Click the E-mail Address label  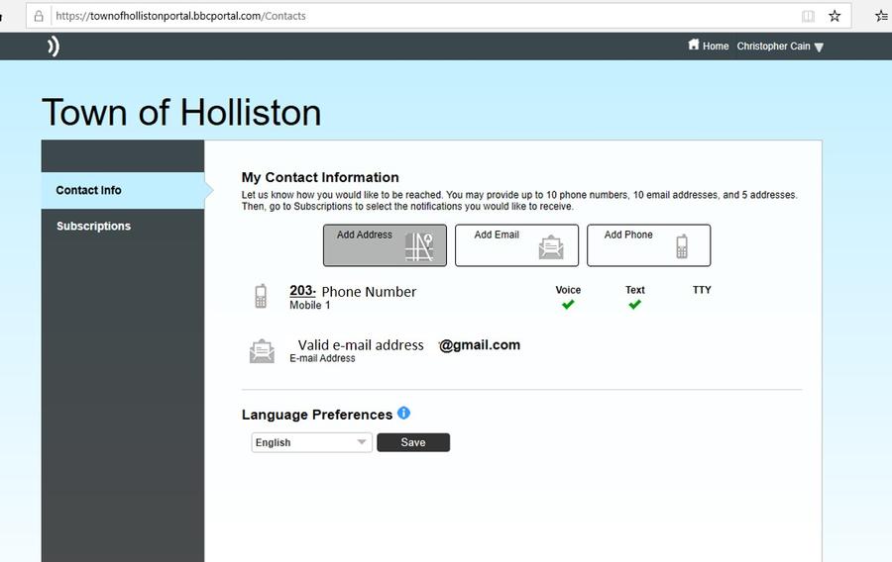[x=322, y=358]
